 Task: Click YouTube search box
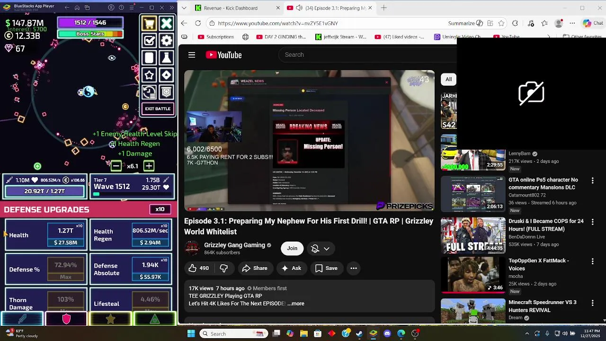(367, 55)
